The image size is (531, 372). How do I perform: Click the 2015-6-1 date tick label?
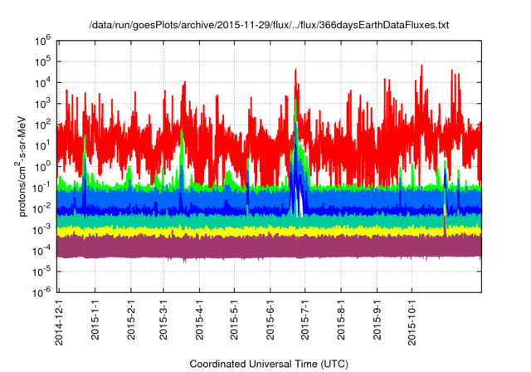click(270, 320)
